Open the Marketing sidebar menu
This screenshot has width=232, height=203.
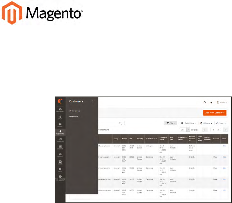pos(60,140)
